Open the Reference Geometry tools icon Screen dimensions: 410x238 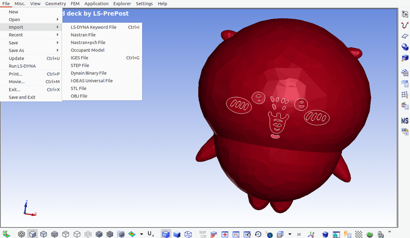(x=405, y=15)
